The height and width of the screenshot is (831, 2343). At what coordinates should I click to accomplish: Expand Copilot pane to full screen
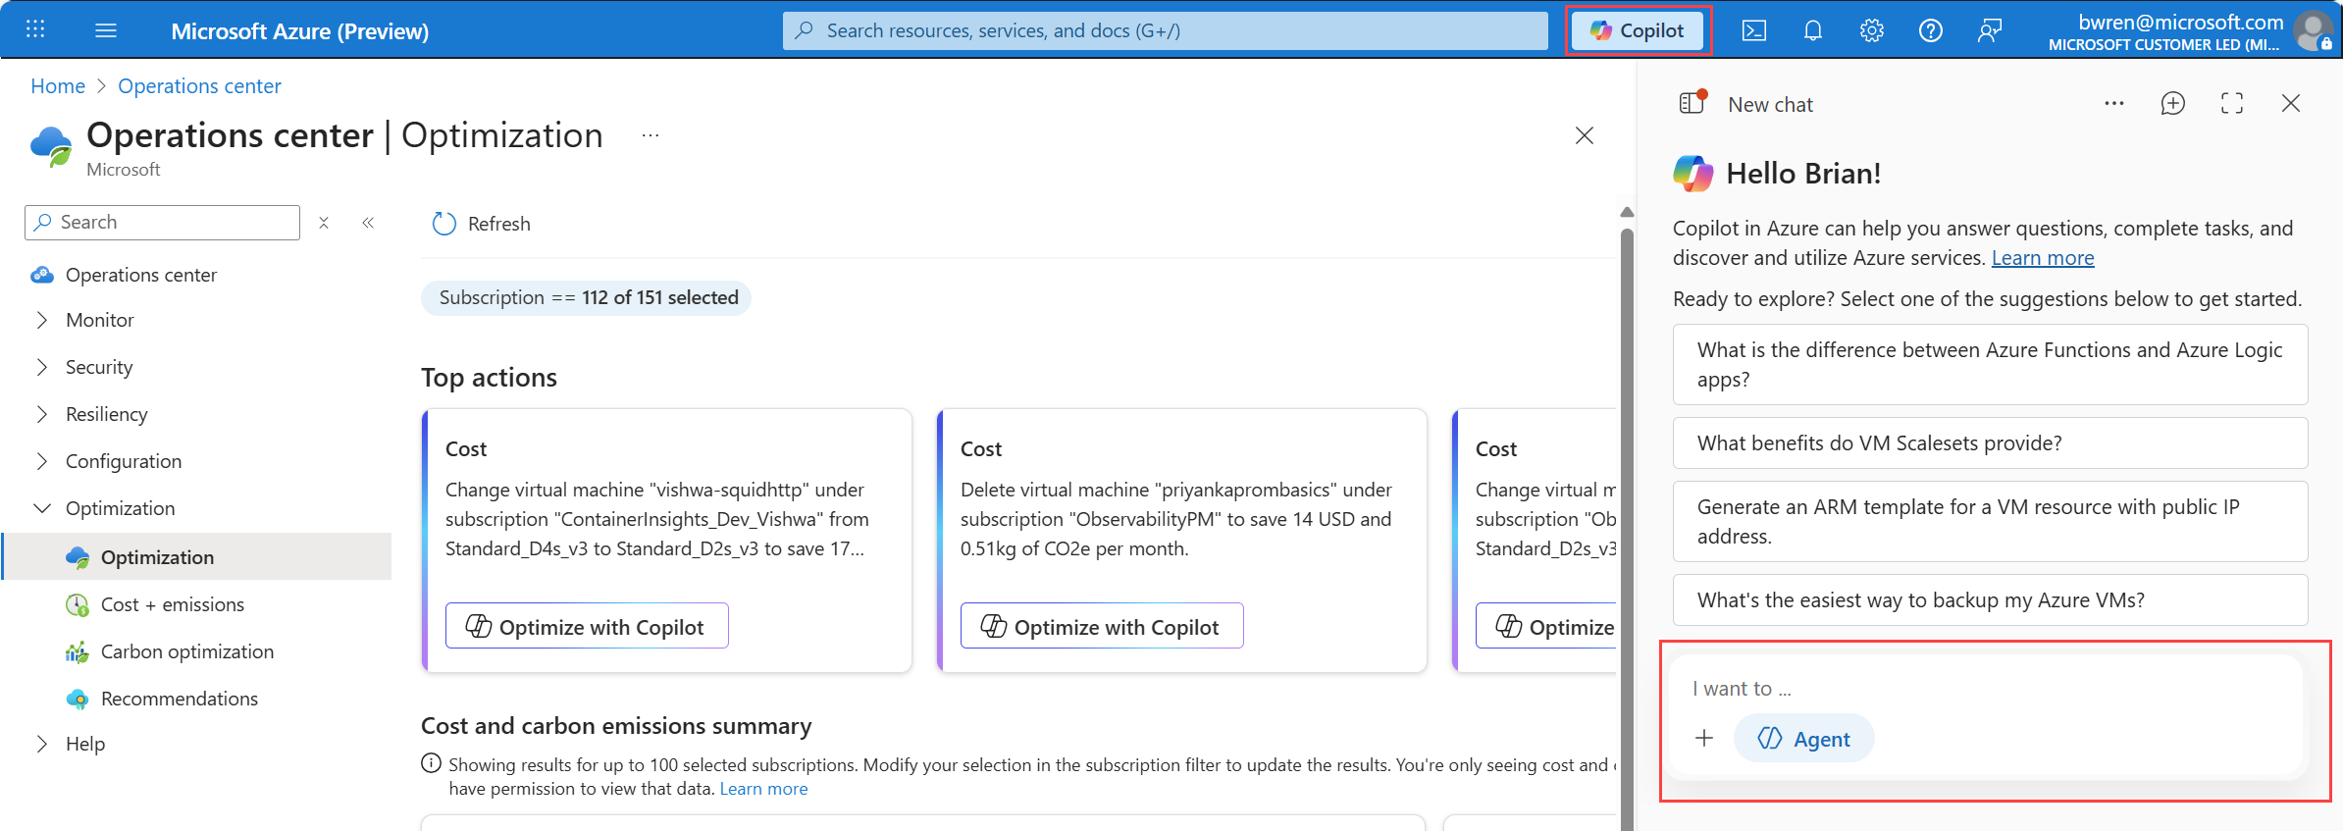pos(2231,104)
